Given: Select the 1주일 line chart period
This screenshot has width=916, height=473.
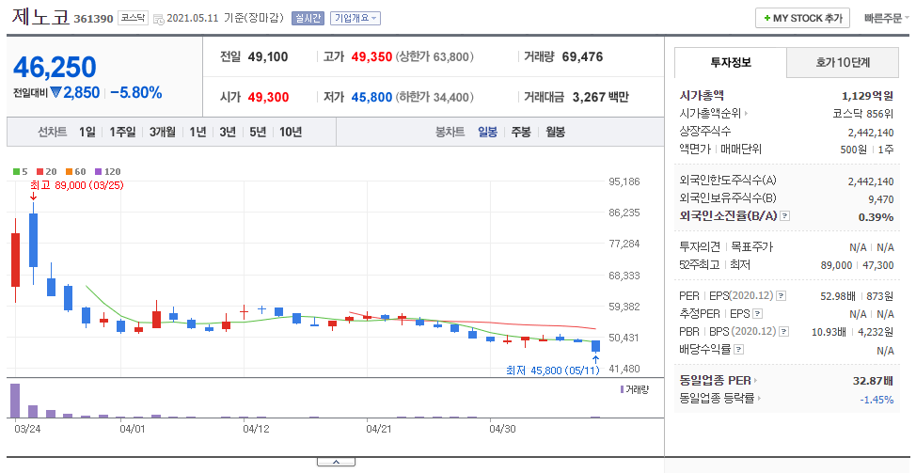Looking at the screenshot, I should 122,132.
